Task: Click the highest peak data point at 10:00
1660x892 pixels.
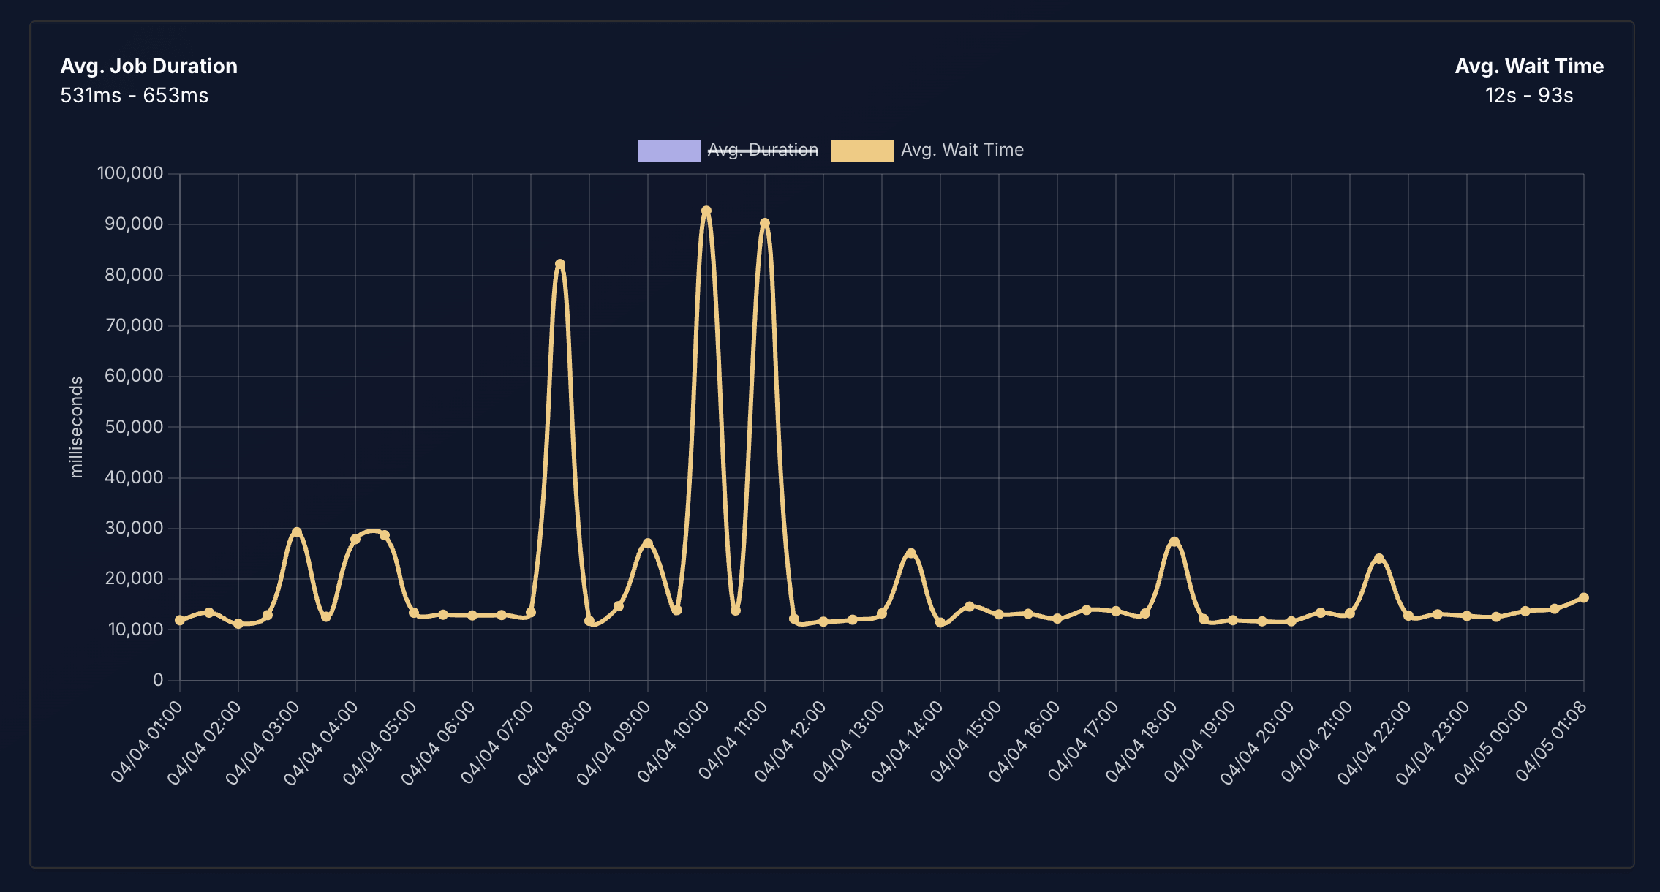Action: 706,211
